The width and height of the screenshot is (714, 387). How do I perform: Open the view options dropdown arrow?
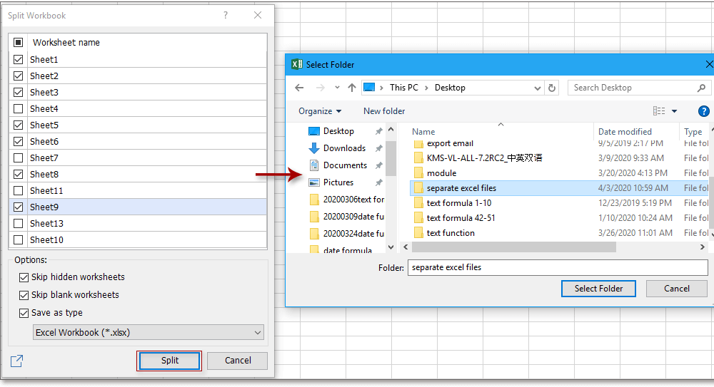click(675, 111)
